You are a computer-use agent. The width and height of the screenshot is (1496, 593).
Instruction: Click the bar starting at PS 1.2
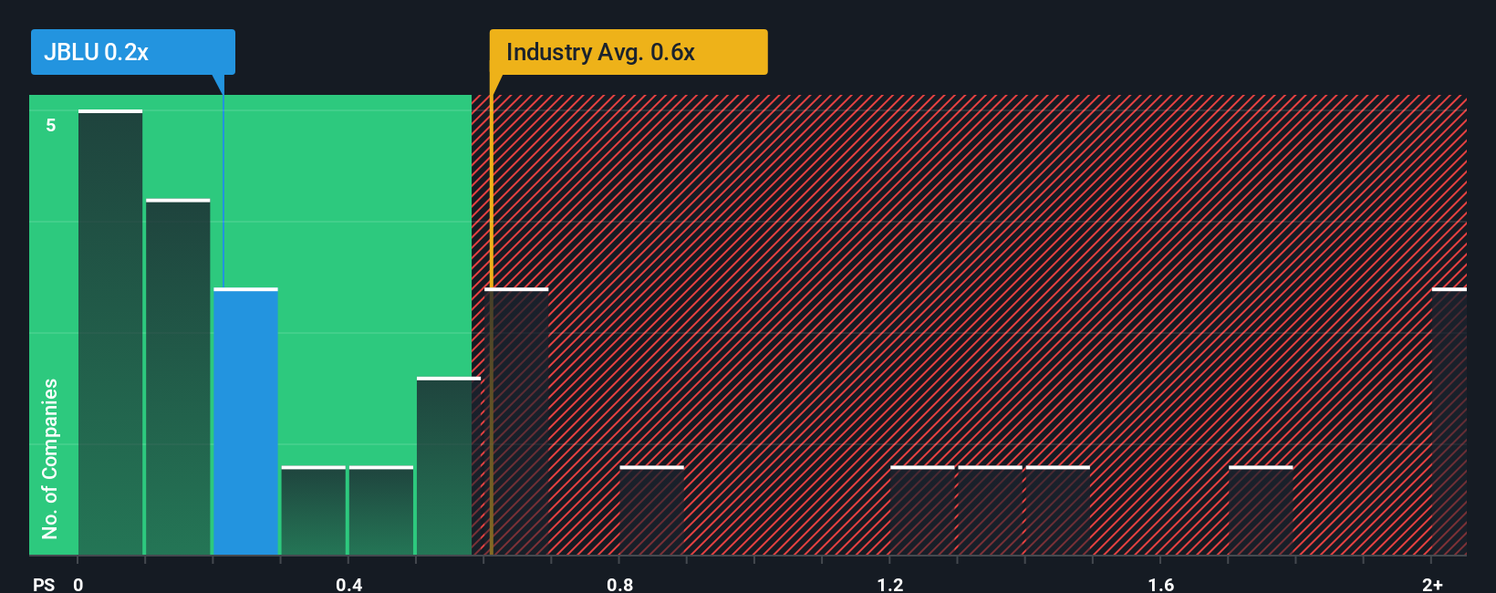(x=922, y=511)
